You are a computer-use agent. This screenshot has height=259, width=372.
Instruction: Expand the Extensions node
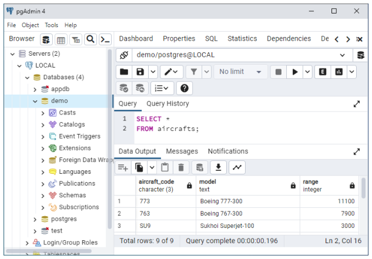(43, 149)
